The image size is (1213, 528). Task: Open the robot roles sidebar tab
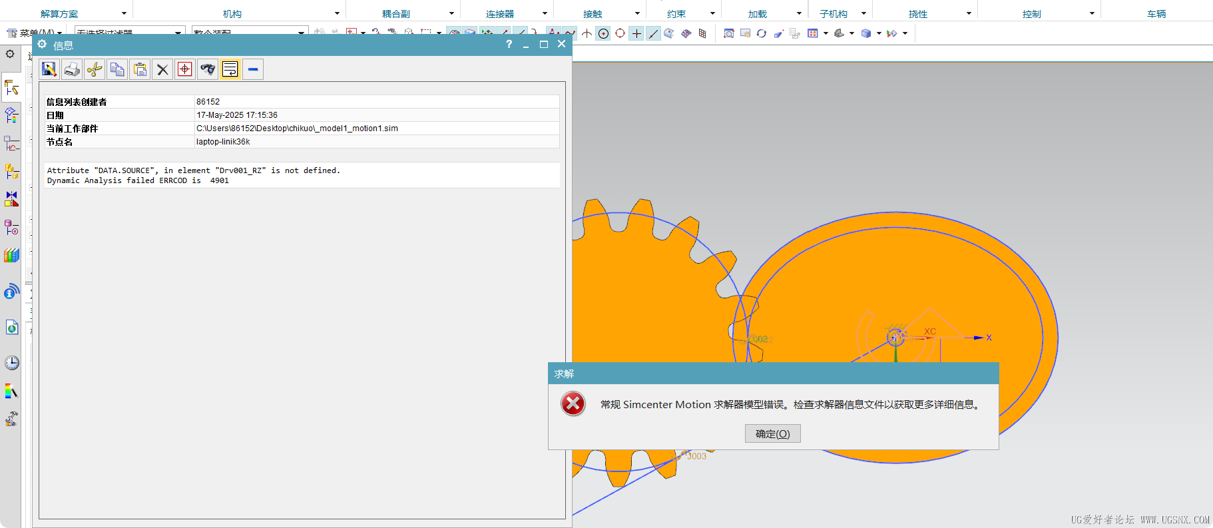click(11, 419)
